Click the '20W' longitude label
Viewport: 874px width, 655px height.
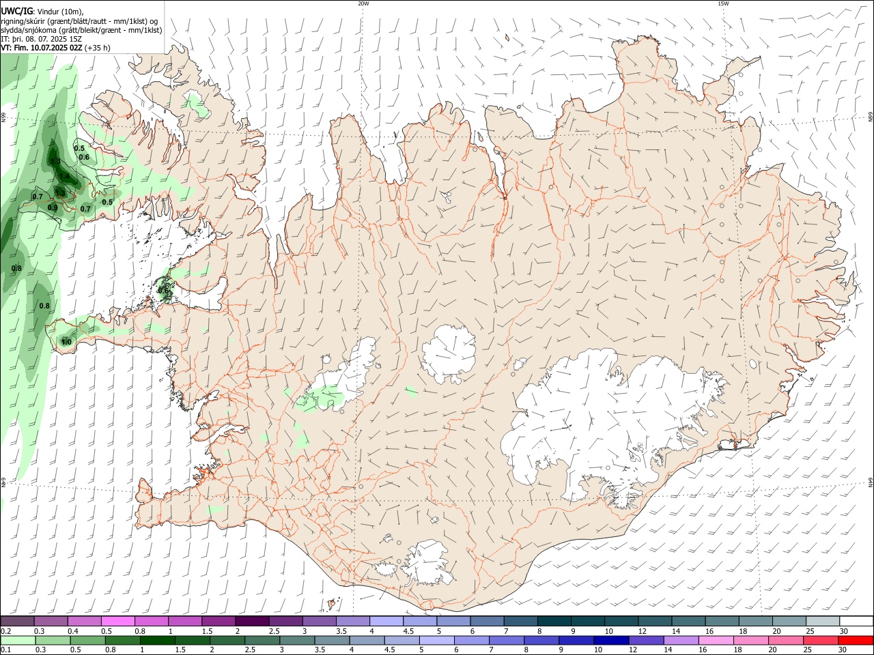(363, 3)
